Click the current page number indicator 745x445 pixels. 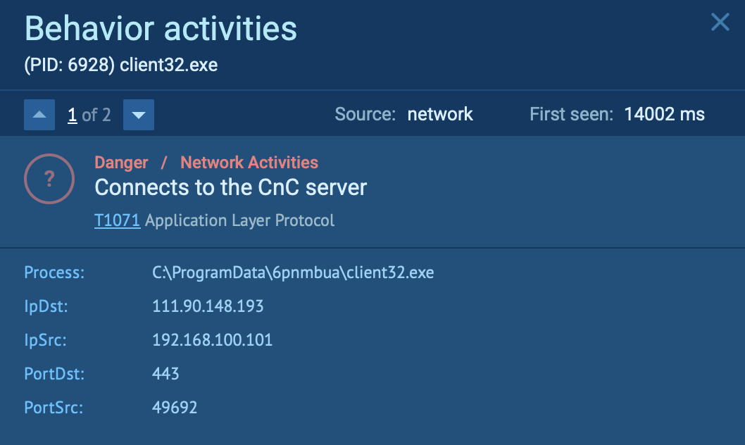pos(72,115)
